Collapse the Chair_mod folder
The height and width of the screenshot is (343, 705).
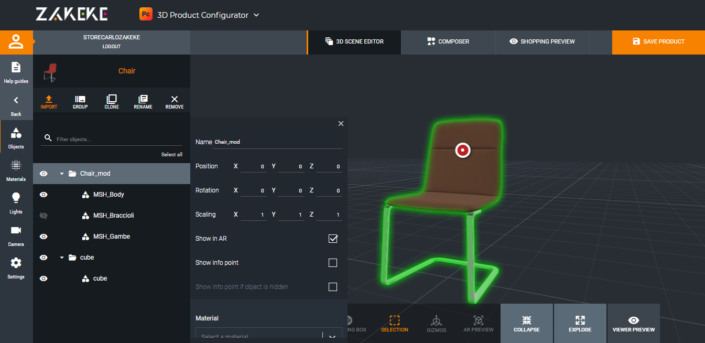[x=62, y=174]
